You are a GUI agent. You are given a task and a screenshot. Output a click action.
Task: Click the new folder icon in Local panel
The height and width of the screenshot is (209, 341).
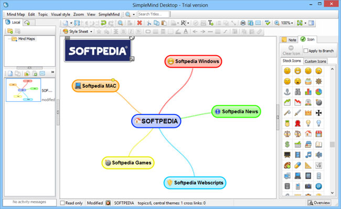[10, 31]
